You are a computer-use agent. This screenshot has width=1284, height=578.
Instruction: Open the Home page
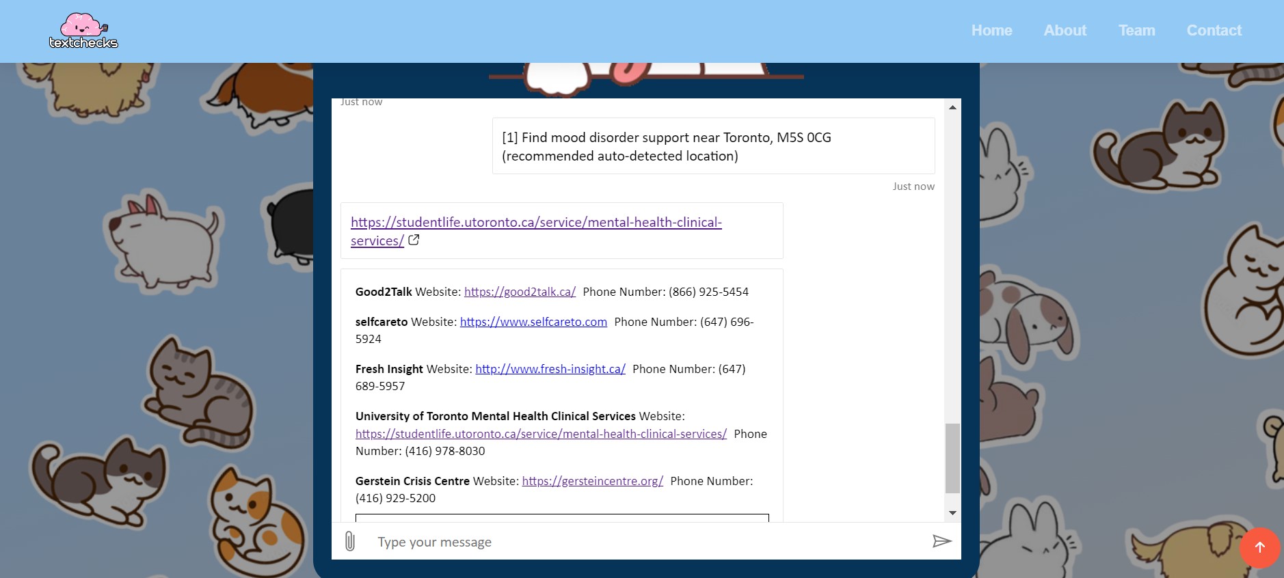pyautogui.click(x=991, y=31)
